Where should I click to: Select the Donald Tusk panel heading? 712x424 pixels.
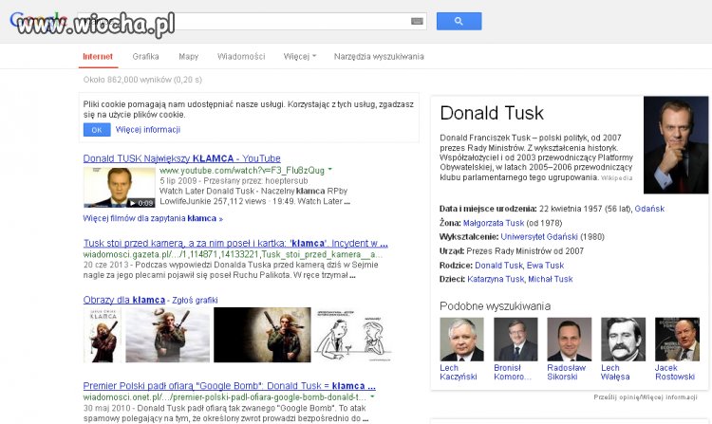point(492,114)
